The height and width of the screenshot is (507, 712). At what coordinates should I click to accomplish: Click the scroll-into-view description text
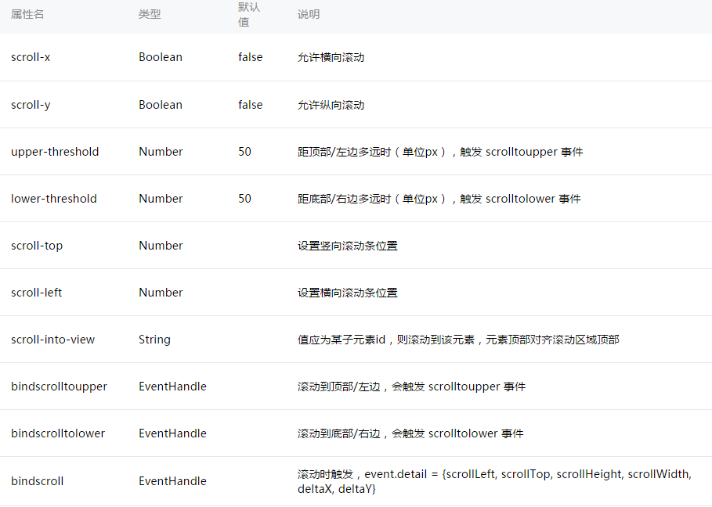[459, 340]
